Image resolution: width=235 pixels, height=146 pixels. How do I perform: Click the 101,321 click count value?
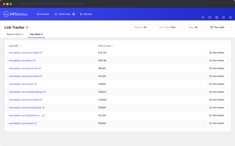click(102, 115)
